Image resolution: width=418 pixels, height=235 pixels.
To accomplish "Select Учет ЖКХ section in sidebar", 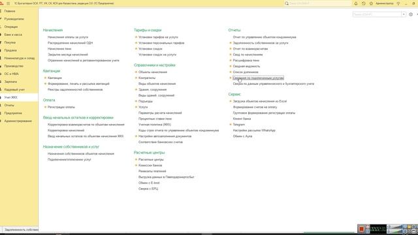I will point(10,97).
